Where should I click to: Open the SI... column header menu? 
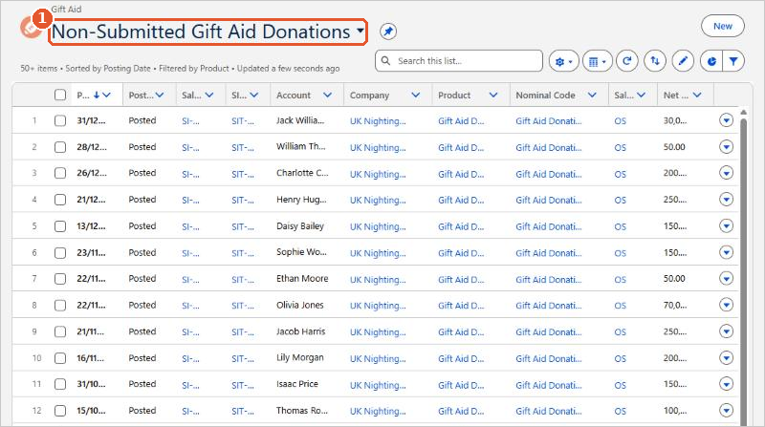pos(254,96)
